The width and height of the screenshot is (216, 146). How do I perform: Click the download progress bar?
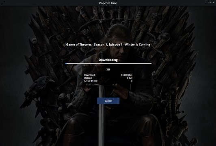click(108, 64)
